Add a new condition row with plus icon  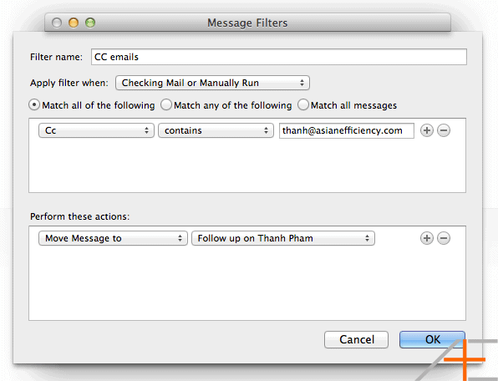426,130
